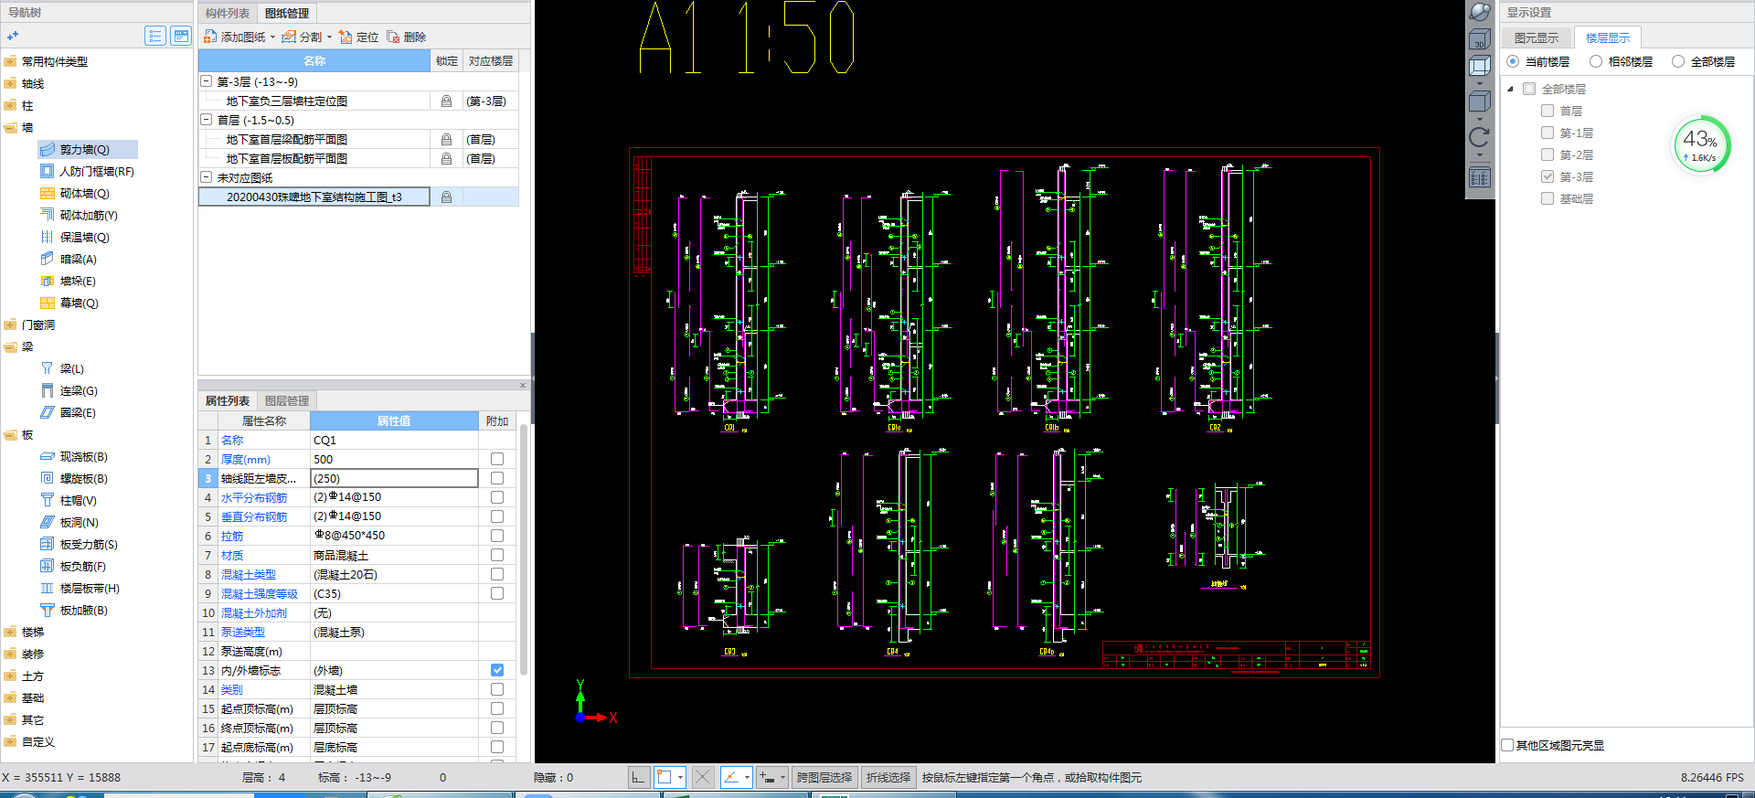Screen dimensions: 1755x798
Task: Switch to the 楼层显示 tab
Action: [x=1608, y=37]
